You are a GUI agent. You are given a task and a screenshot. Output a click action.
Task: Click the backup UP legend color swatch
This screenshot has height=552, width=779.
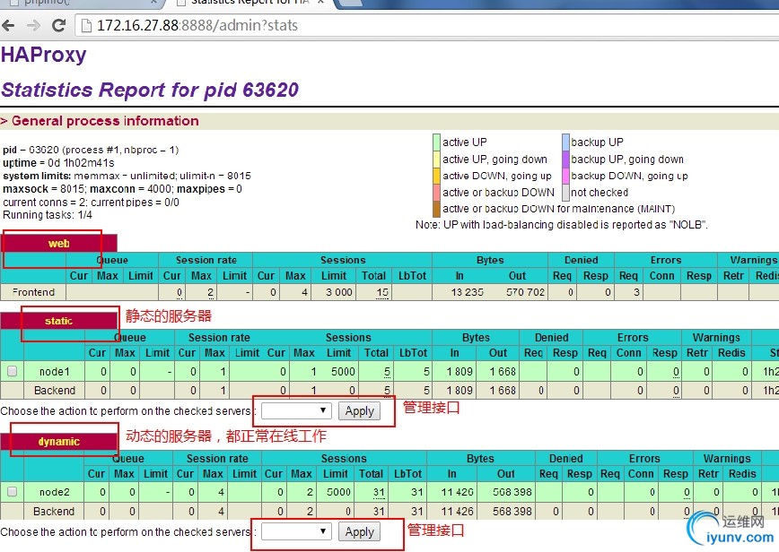tap(565, 142)
